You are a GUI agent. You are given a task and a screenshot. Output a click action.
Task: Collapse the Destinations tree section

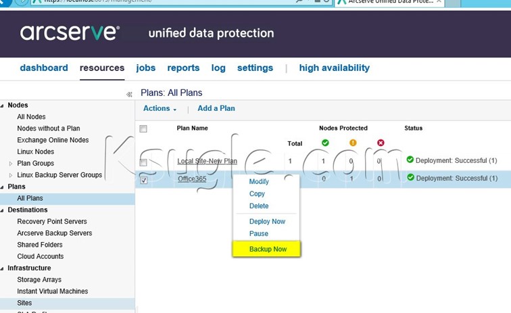click(x=2, y=210)
